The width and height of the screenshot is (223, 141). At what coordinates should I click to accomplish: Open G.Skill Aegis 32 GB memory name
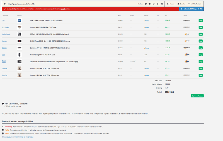click(x=50, y=41)
